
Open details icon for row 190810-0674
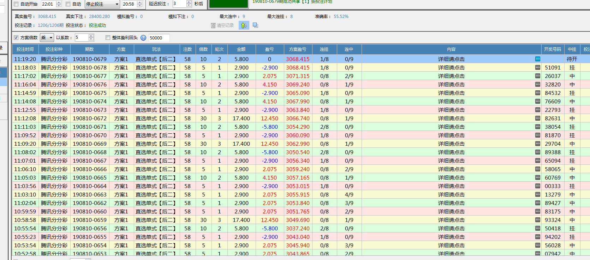[537, 101]
